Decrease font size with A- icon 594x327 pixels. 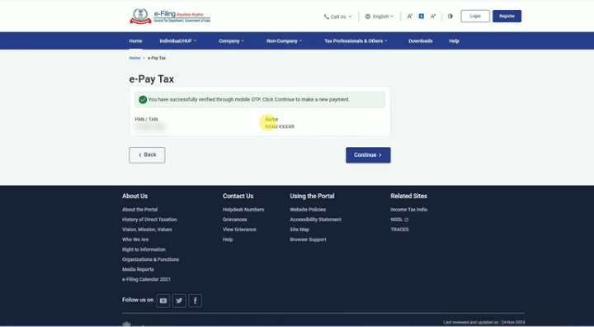click(x=409, y=17)
